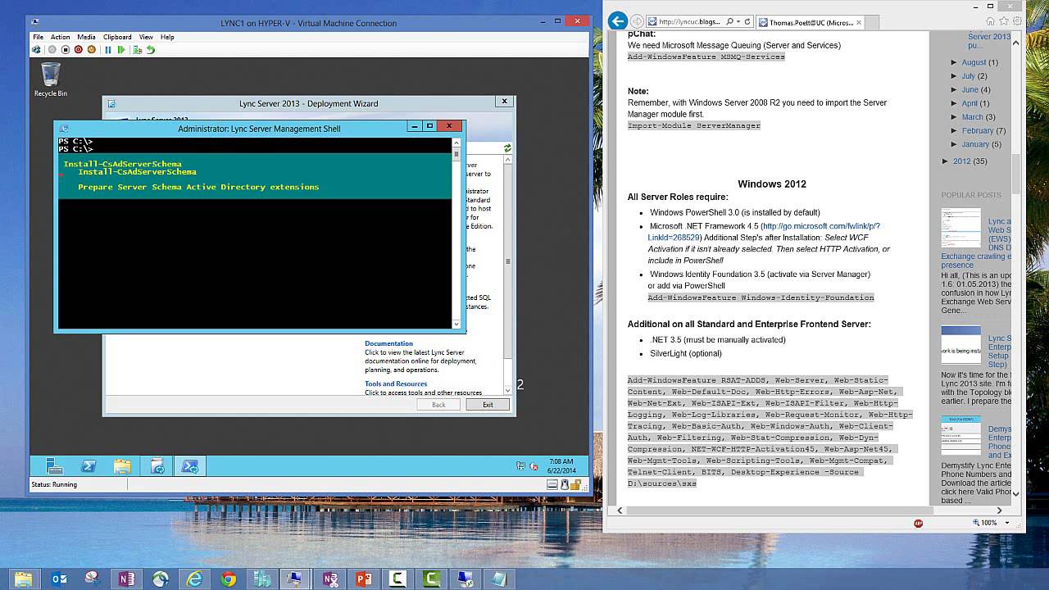Open Internet Explorer Tools gear
The width and height of the screenshot is (1049, 590).
tap(1017, 21)
